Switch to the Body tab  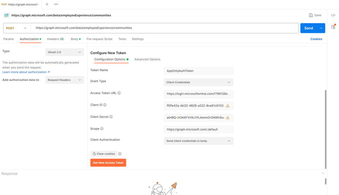(76, 39)
